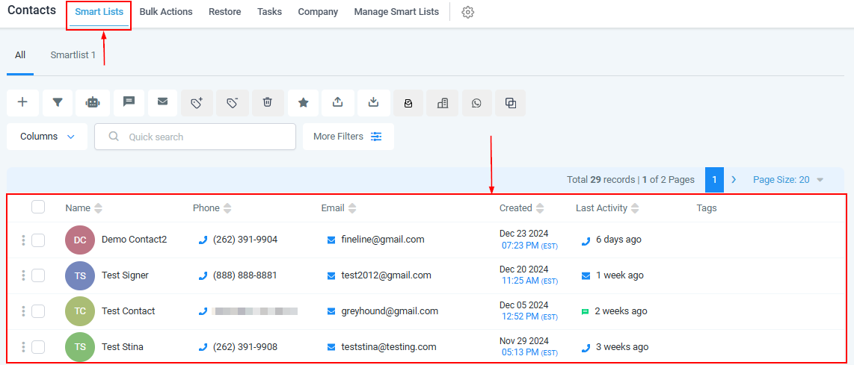The image size is (854, 365).
Task: Open the settings gear icon
Action: pos(468,13)
